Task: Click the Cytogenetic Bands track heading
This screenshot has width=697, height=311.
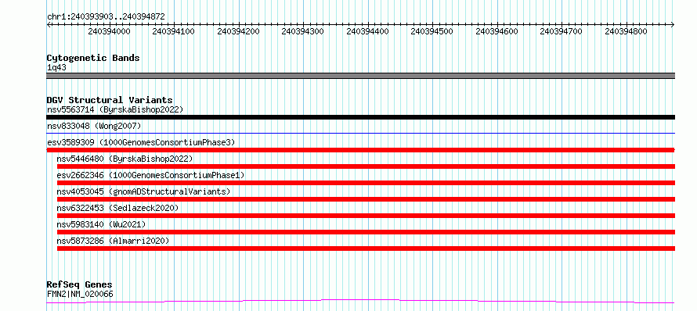Action: tap(93, 58)
